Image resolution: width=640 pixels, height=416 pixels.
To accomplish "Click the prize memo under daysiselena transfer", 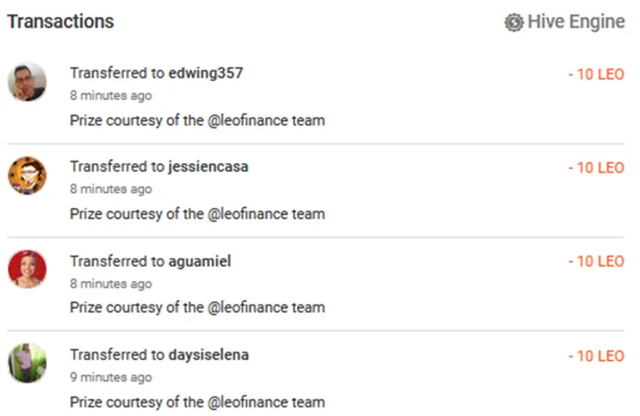I will 197,402.
